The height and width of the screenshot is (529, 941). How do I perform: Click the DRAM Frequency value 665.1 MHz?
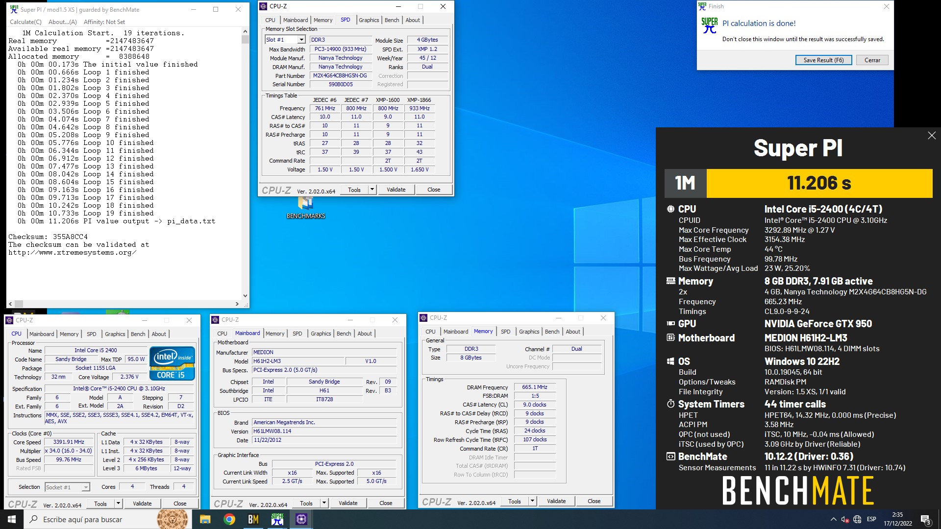click(535, 387)
